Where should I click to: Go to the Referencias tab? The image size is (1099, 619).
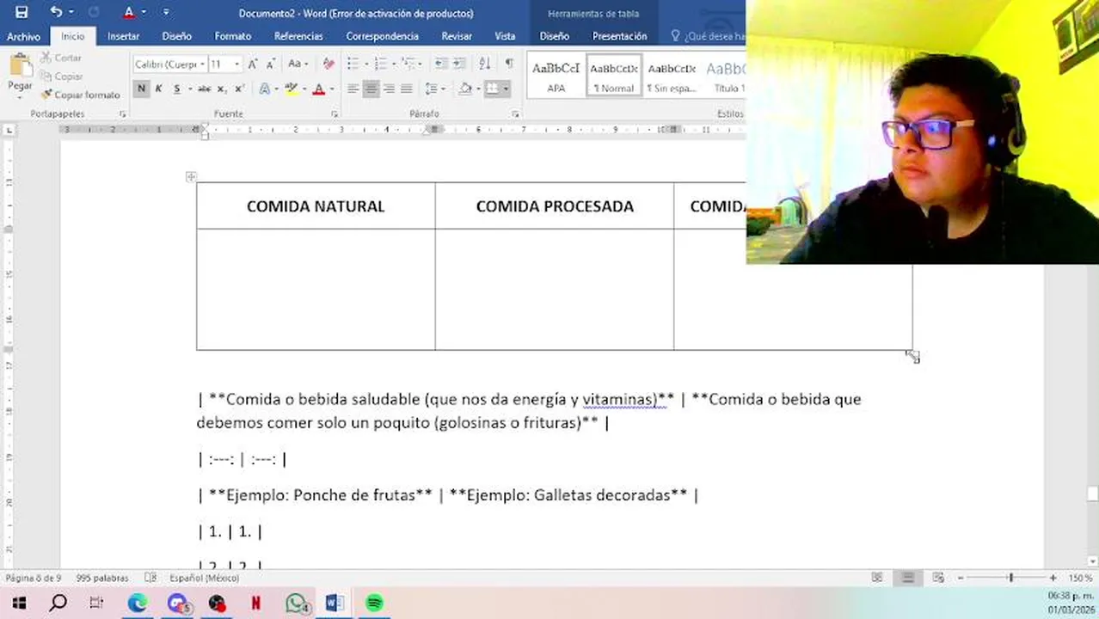[298, 36]
